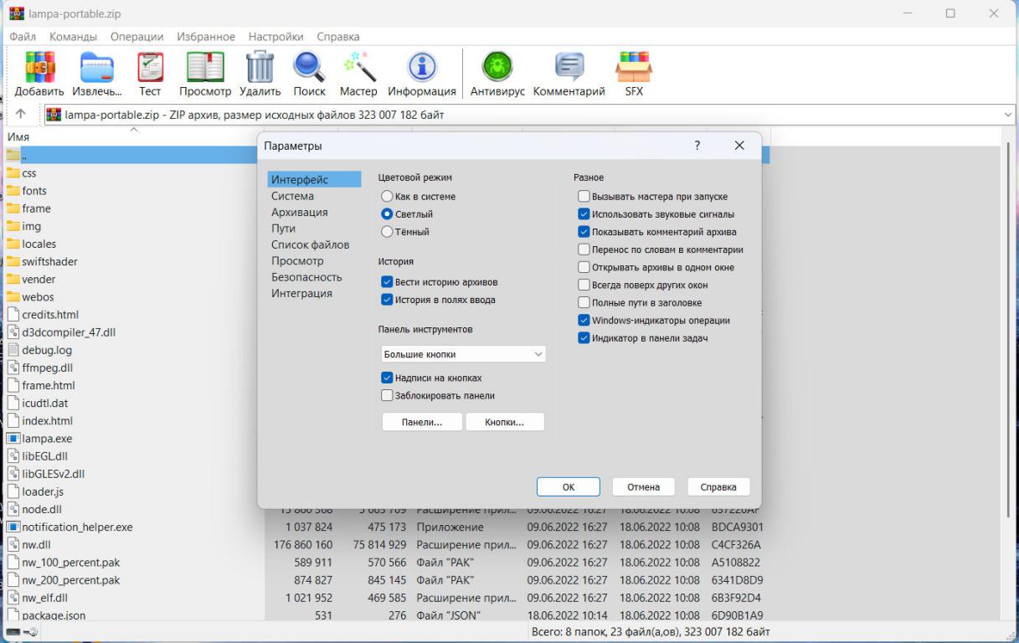Switch to the Безопасность settings category
1019x643 pixels.
(x=306, y=277)
